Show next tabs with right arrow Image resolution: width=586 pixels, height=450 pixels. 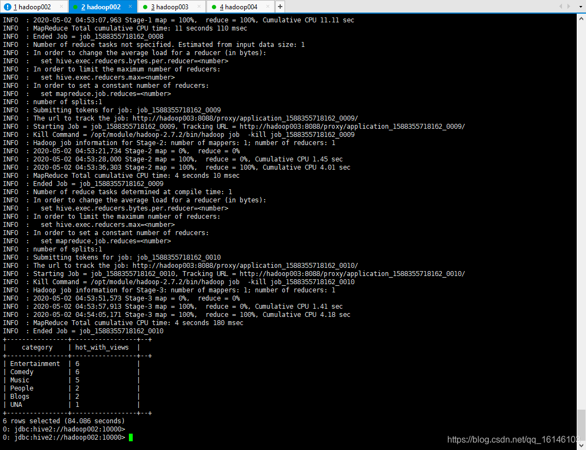pos(569,7)
